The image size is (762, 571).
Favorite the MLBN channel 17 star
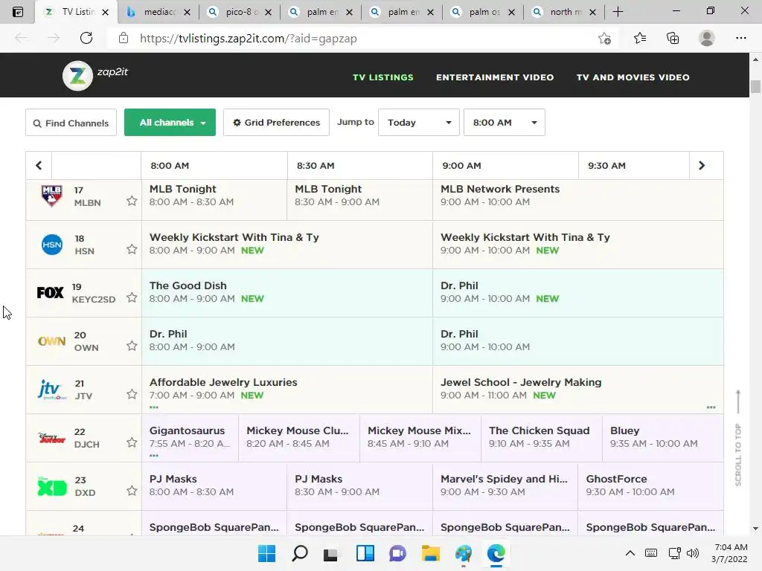point(132,201)
